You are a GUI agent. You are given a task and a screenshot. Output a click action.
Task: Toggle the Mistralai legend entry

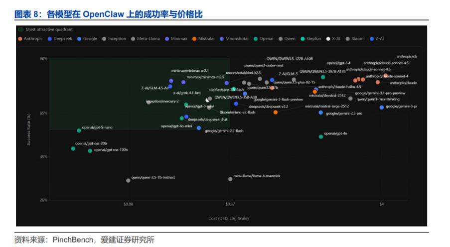tap(203, 39)
